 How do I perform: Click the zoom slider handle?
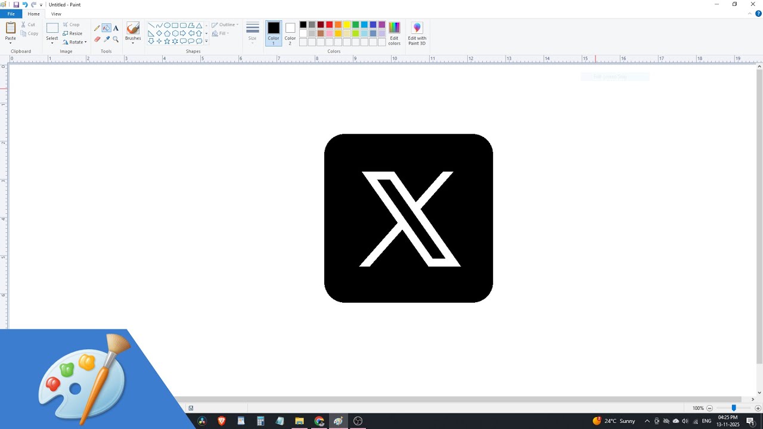[734, 408]
